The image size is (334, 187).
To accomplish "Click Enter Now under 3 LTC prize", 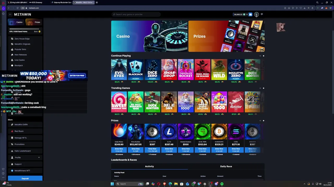I will [x=169, y=150].
